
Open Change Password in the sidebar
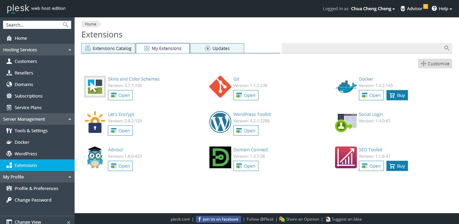[x=37, y=200]
